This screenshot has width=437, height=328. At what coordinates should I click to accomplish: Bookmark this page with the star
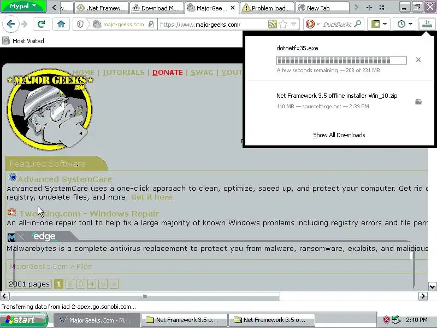283,25
